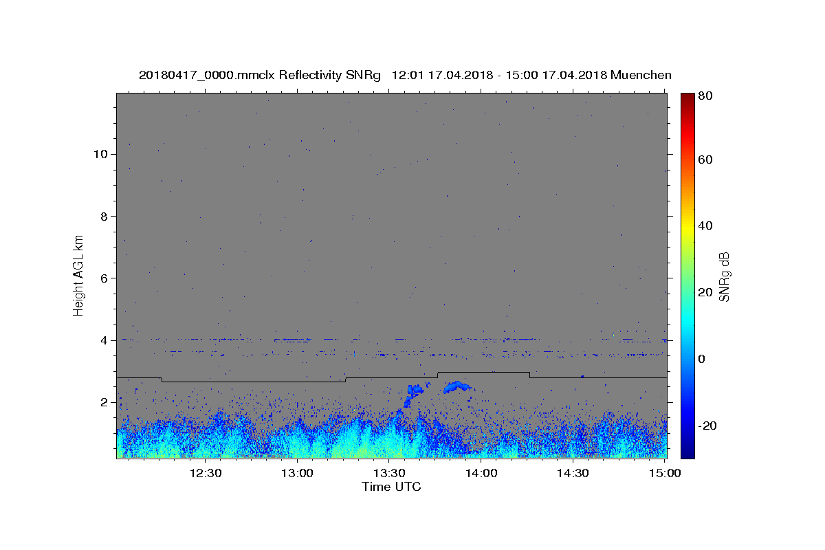The image size is (825, 550).
Task: Click the 13:30 time tick label
Action: (388, 473)
